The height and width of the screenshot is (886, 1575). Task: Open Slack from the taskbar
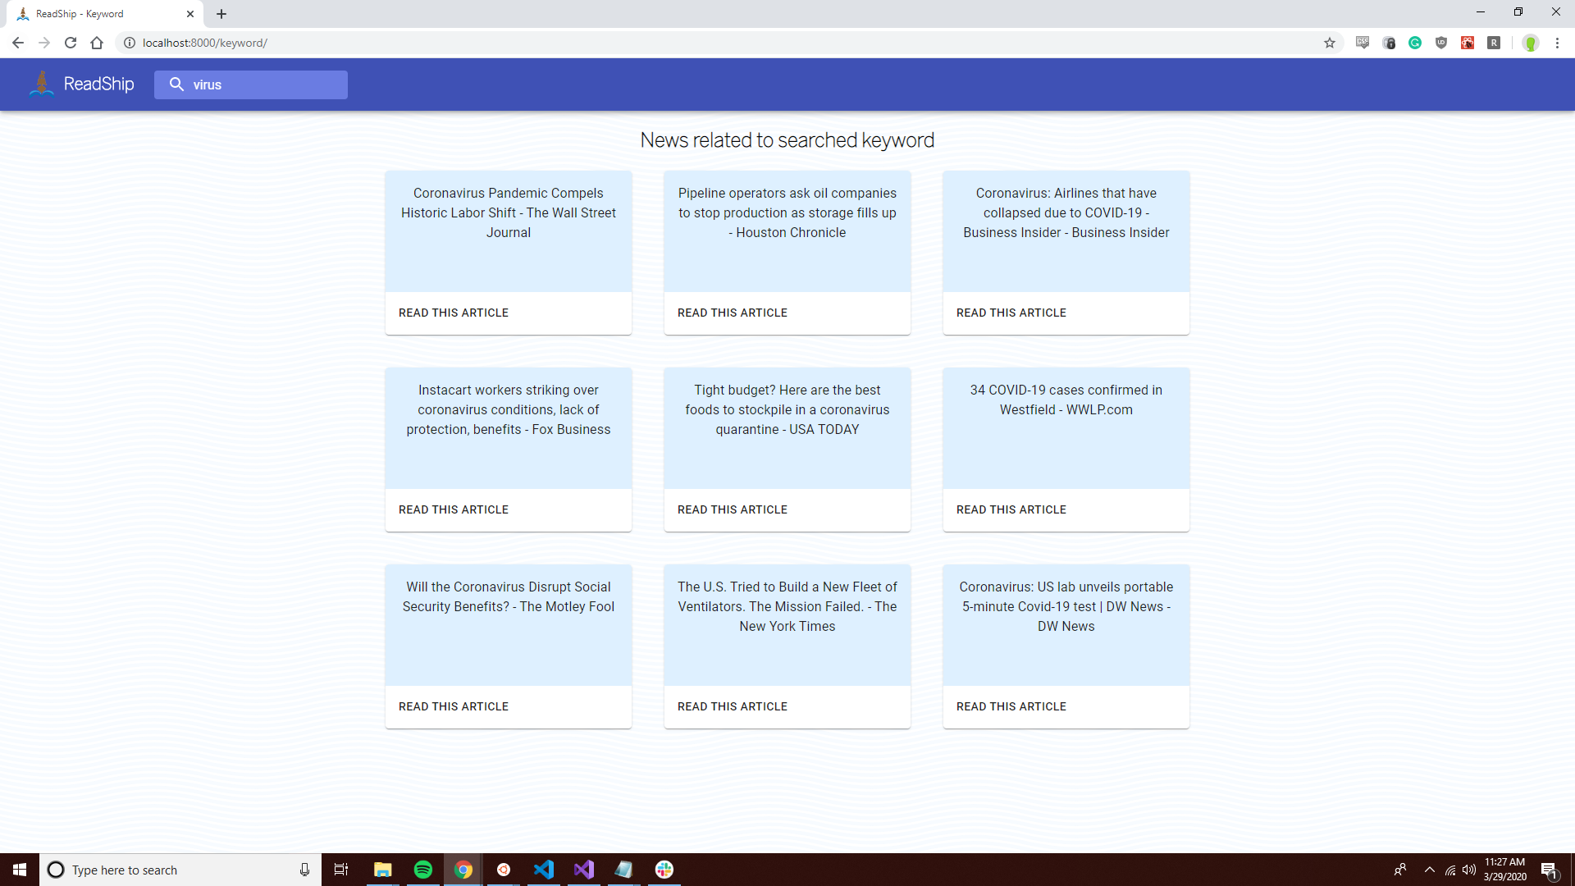[x=664, y=870]
